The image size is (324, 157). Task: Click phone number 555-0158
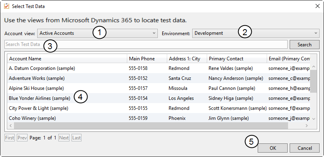point(138,68)
